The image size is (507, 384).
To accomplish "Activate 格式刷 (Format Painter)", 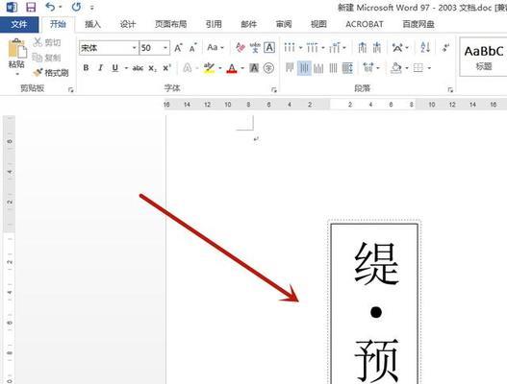I will (51, 73).
